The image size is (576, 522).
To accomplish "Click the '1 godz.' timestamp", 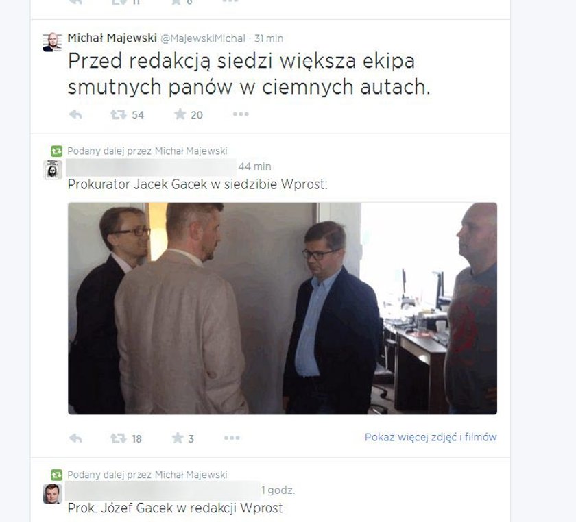I will coord(278,490).
